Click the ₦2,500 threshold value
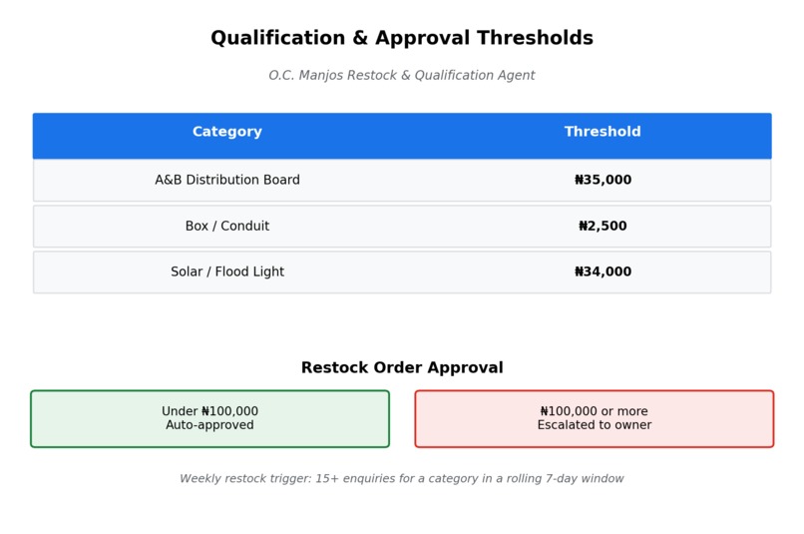Screen dimensions: 804x534 (x=603, y=227)
